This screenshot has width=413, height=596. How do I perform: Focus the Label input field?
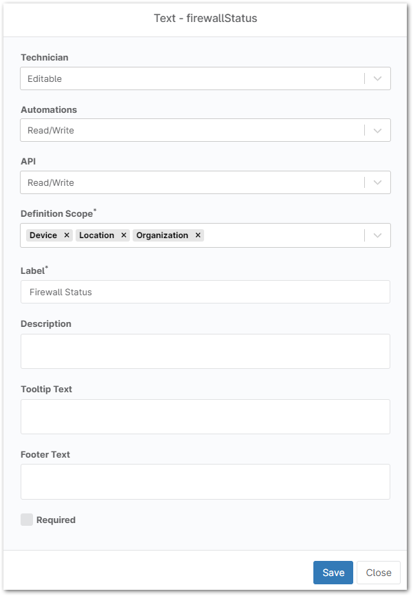[205, 292]
